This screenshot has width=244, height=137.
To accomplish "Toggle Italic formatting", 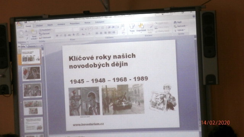I will pyautogui.click(x=61, y=35).
